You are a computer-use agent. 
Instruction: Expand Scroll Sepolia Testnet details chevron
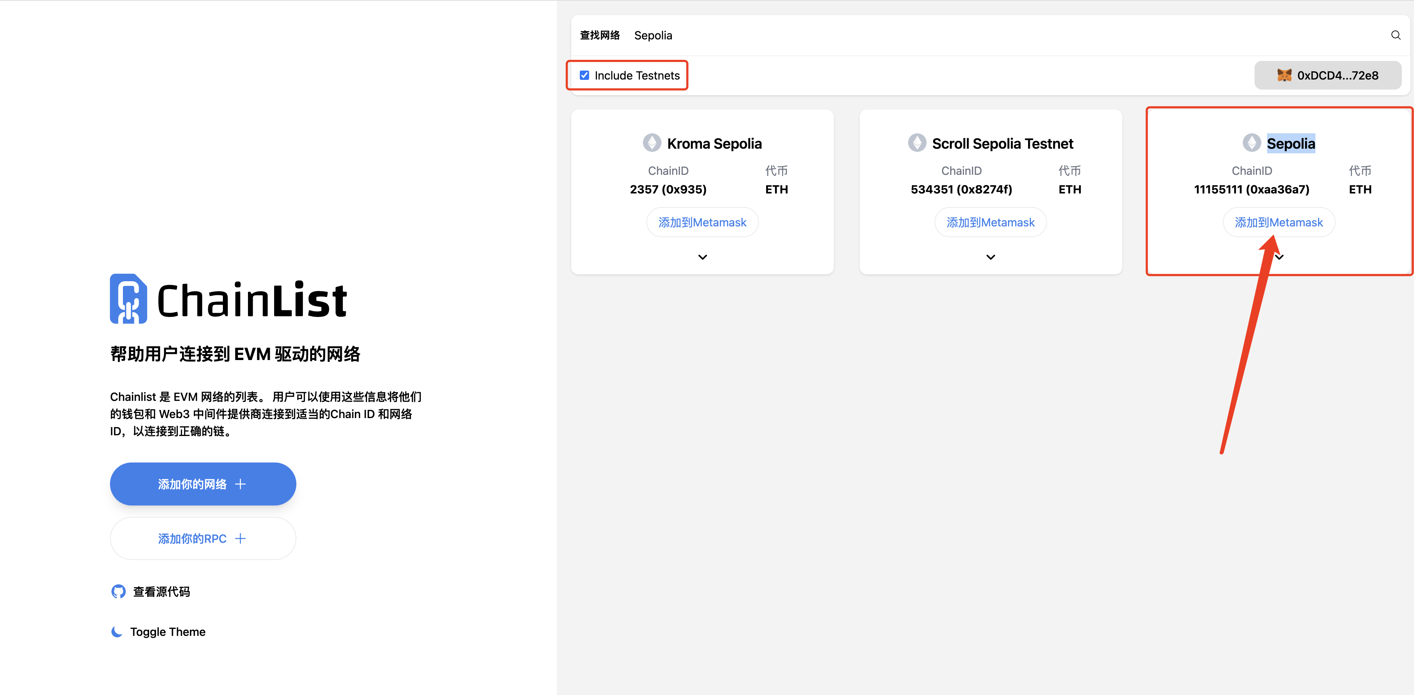pos(990,257)
